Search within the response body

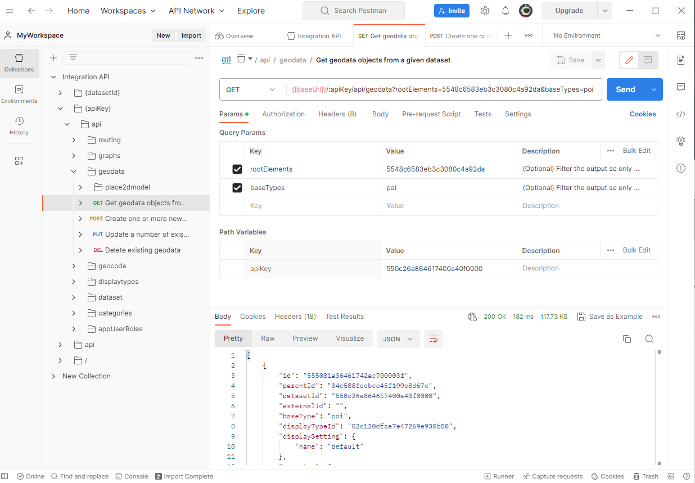click(649, 339)
